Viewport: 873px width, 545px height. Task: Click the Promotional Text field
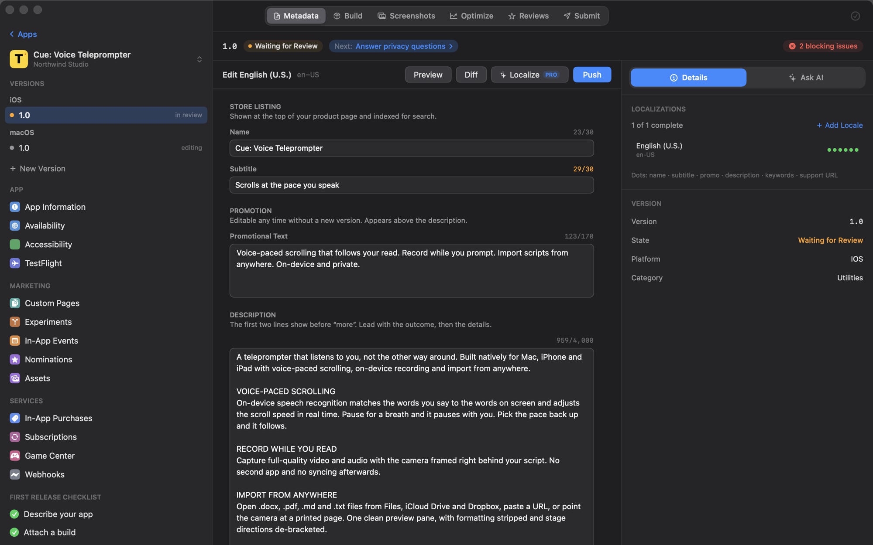tap(412, 271)
